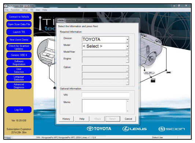Open the Function menu
195x143 pixels.
click(15, 10)
